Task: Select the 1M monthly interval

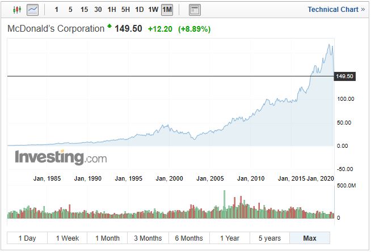Action: (x=167, y=10)
